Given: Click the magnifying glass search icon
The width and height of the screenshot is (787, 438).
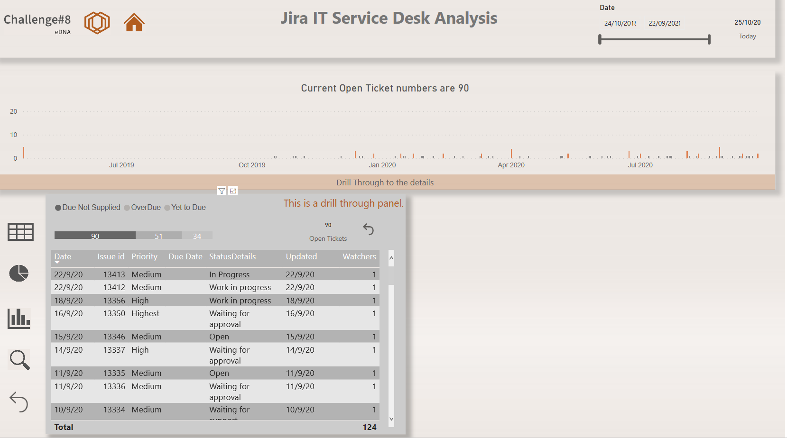Looking at the screenshot, I should click(19, 360).
